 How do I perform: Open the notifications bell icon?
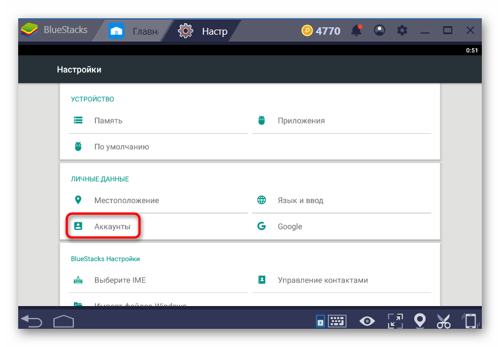pyautogui.click(x=357, y=30)
